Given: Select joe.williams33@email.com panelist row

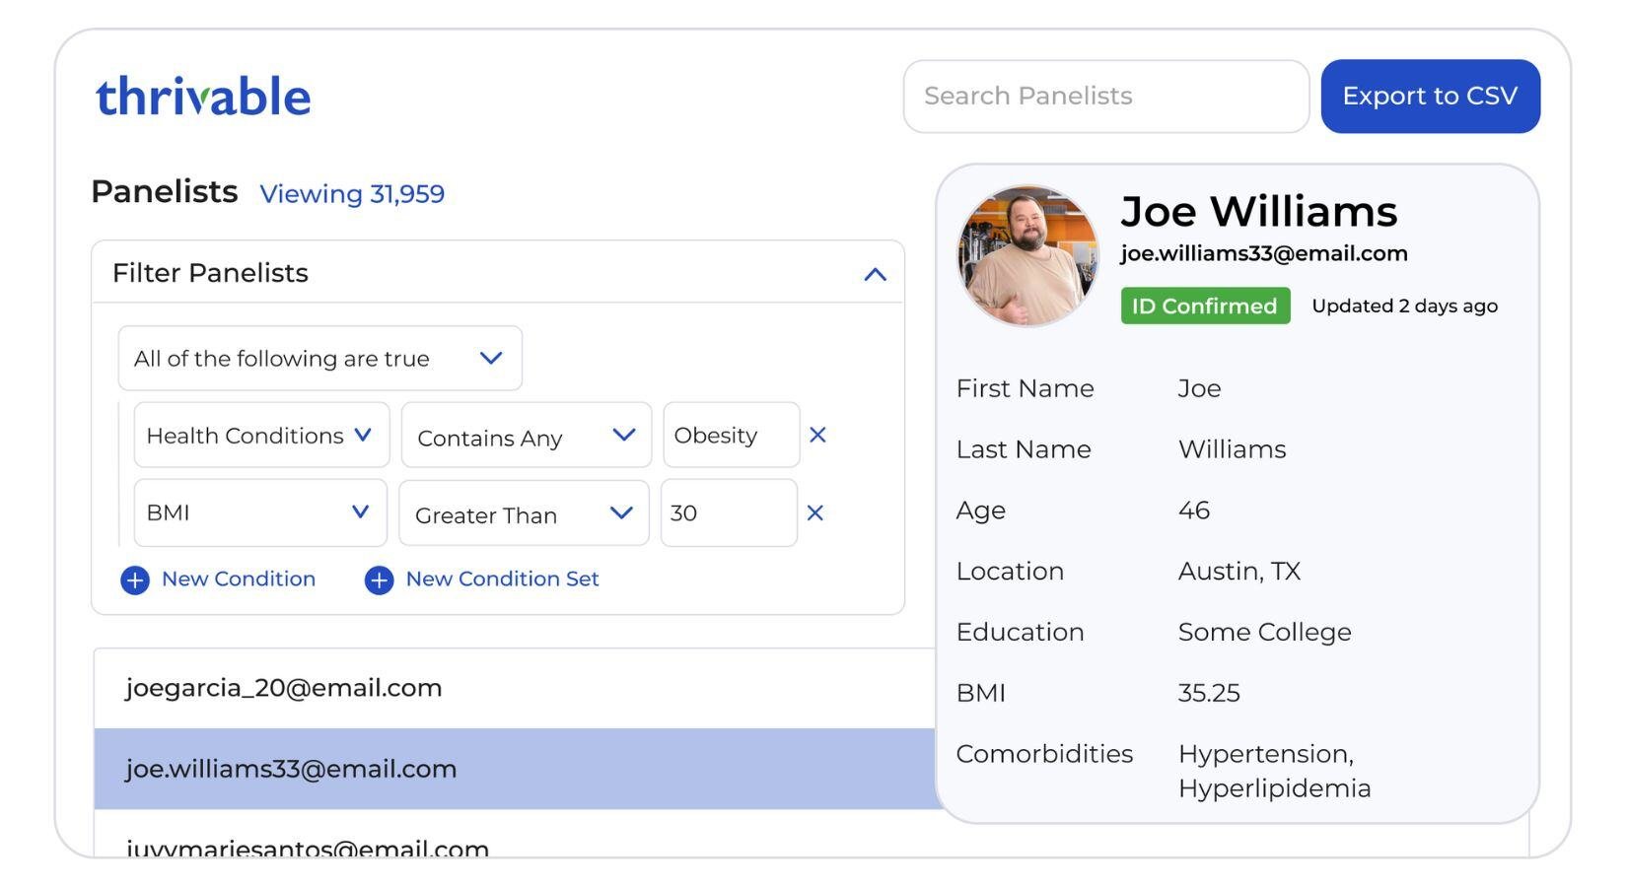Looking at the screenshot, I should (x=513, y=769).
